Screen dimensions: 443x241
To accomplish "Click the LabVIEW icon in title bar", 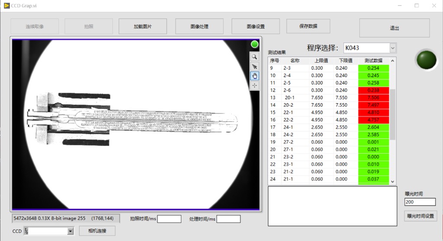I will (x=6, y=6).
